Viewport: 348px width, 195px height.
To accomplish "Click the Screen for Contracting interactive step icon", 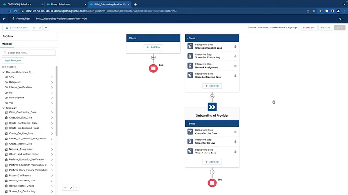I will 190,56.
